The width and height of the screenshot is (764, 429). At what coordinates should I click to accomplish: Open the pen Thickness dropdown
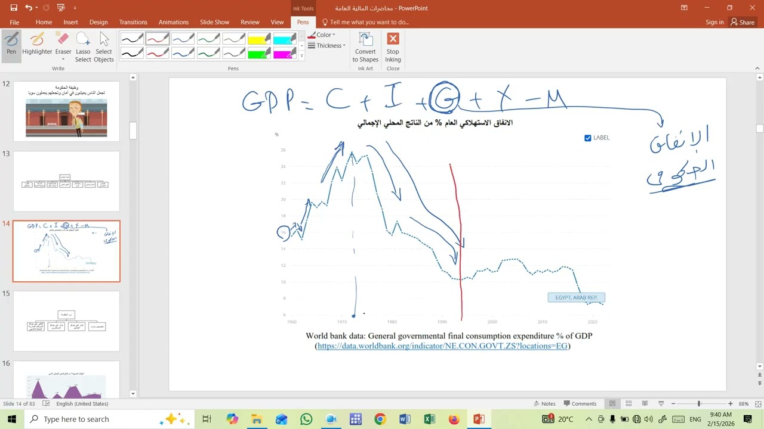327,45
